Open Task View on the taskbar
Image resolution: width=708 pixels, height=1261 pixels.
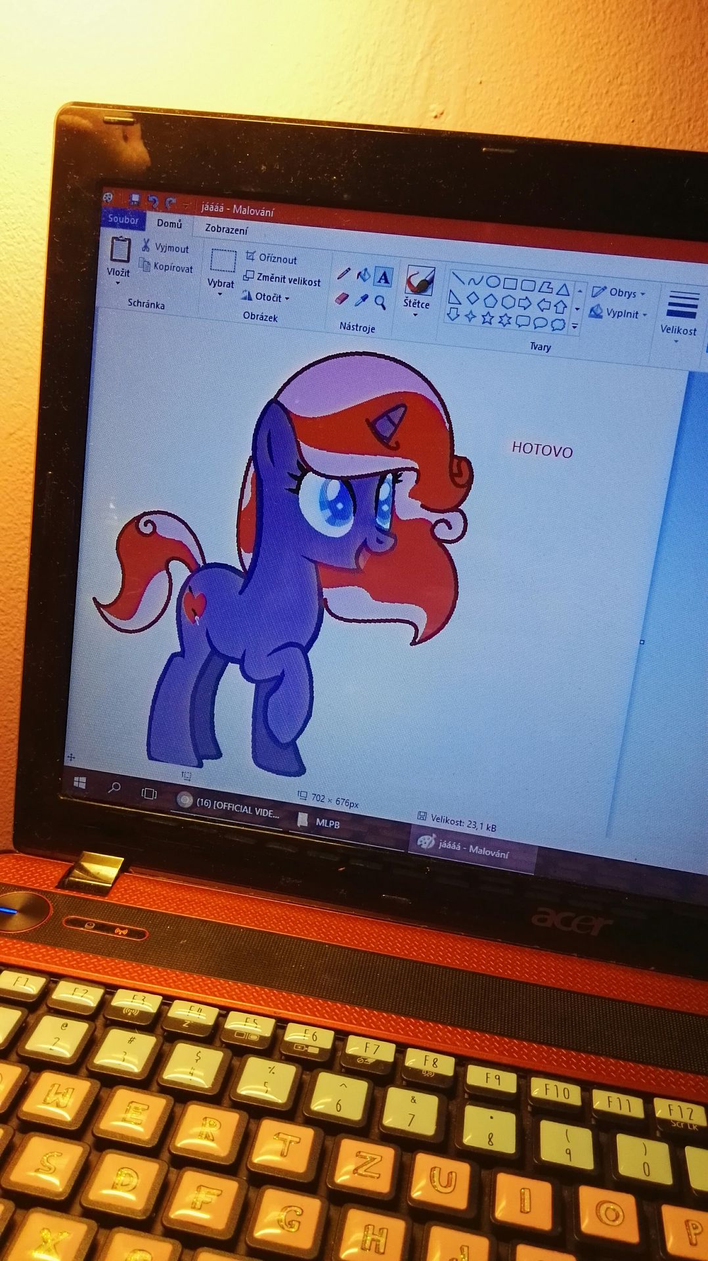(148, 793)
